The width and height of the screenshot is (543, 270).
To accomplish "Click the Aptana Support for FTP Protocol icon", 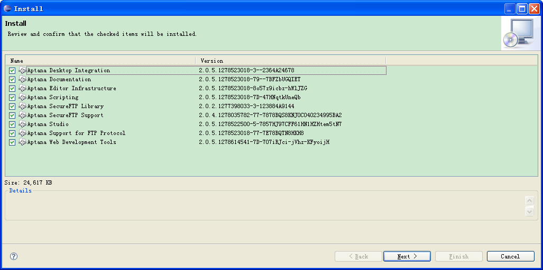I will pyautogui.click(x=23, y=133).
